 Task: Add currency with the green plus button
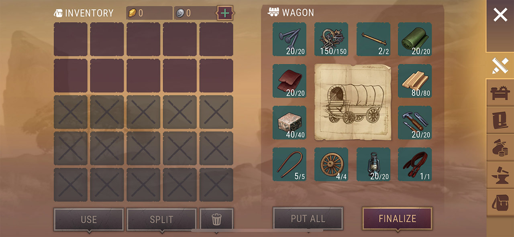pos(225,13)
